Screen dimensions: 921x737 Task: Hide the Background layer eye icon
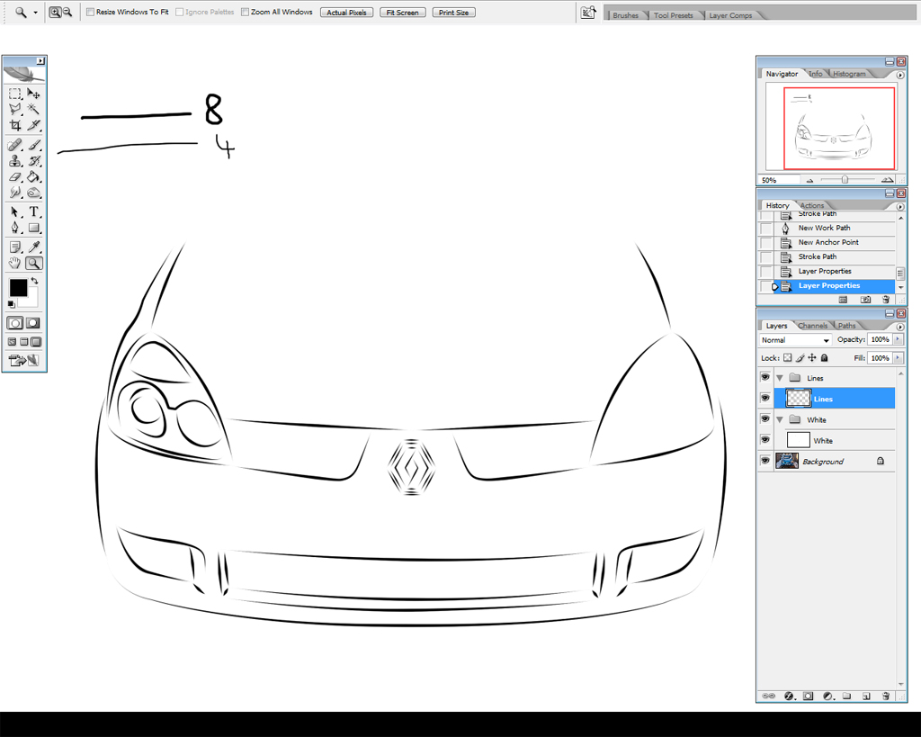point(765,461)
